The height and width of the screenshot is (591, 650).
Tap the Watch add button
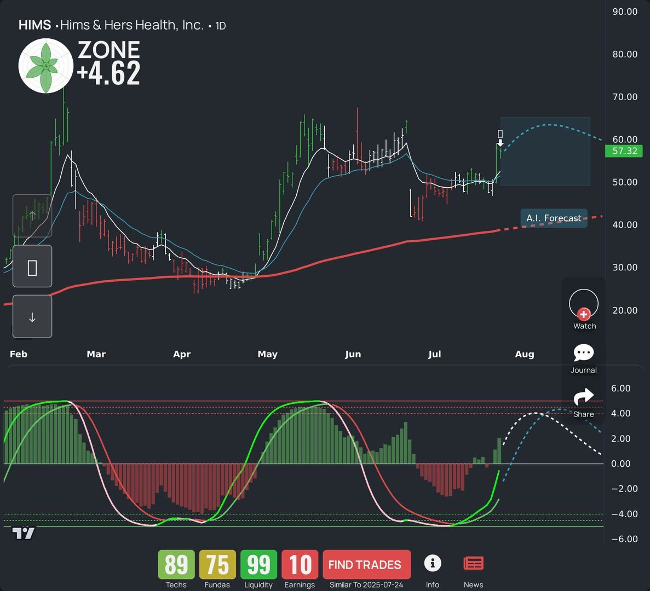584,305
